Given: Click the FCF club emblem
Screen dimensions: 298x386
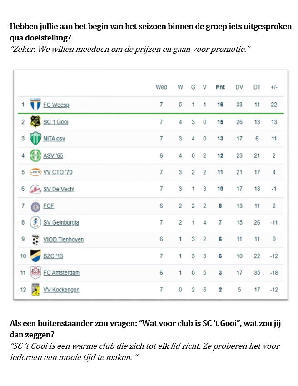Looking at the screenshot, I should point(35,206).
